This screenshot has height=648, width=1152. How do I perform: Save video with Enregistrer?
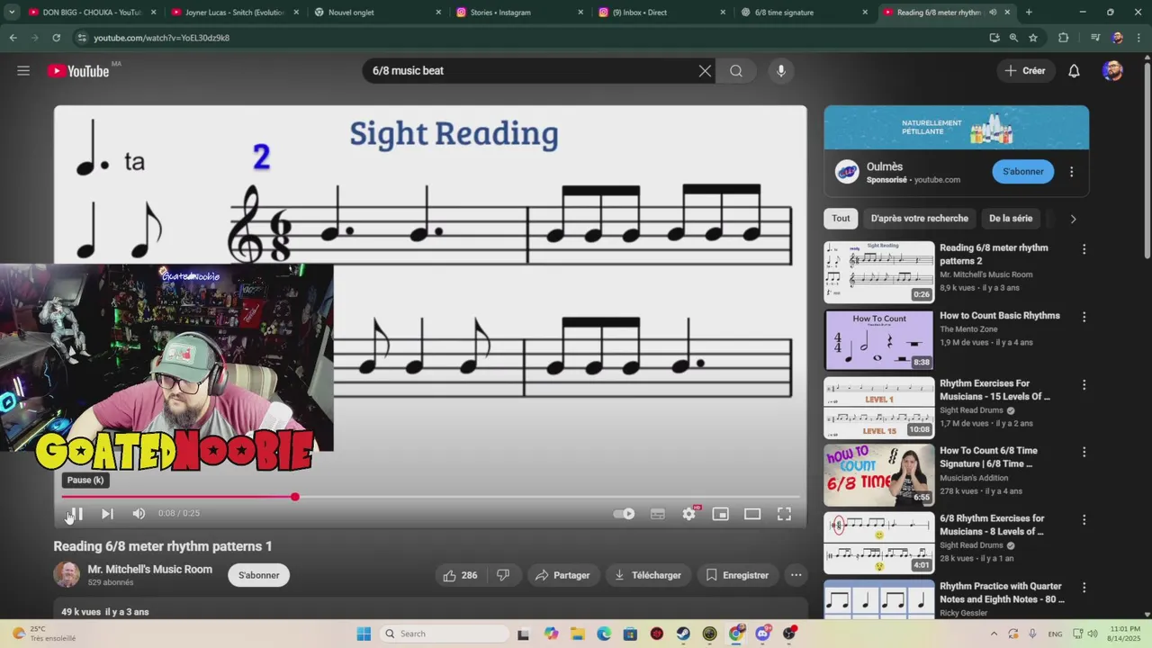coord(737,575)
